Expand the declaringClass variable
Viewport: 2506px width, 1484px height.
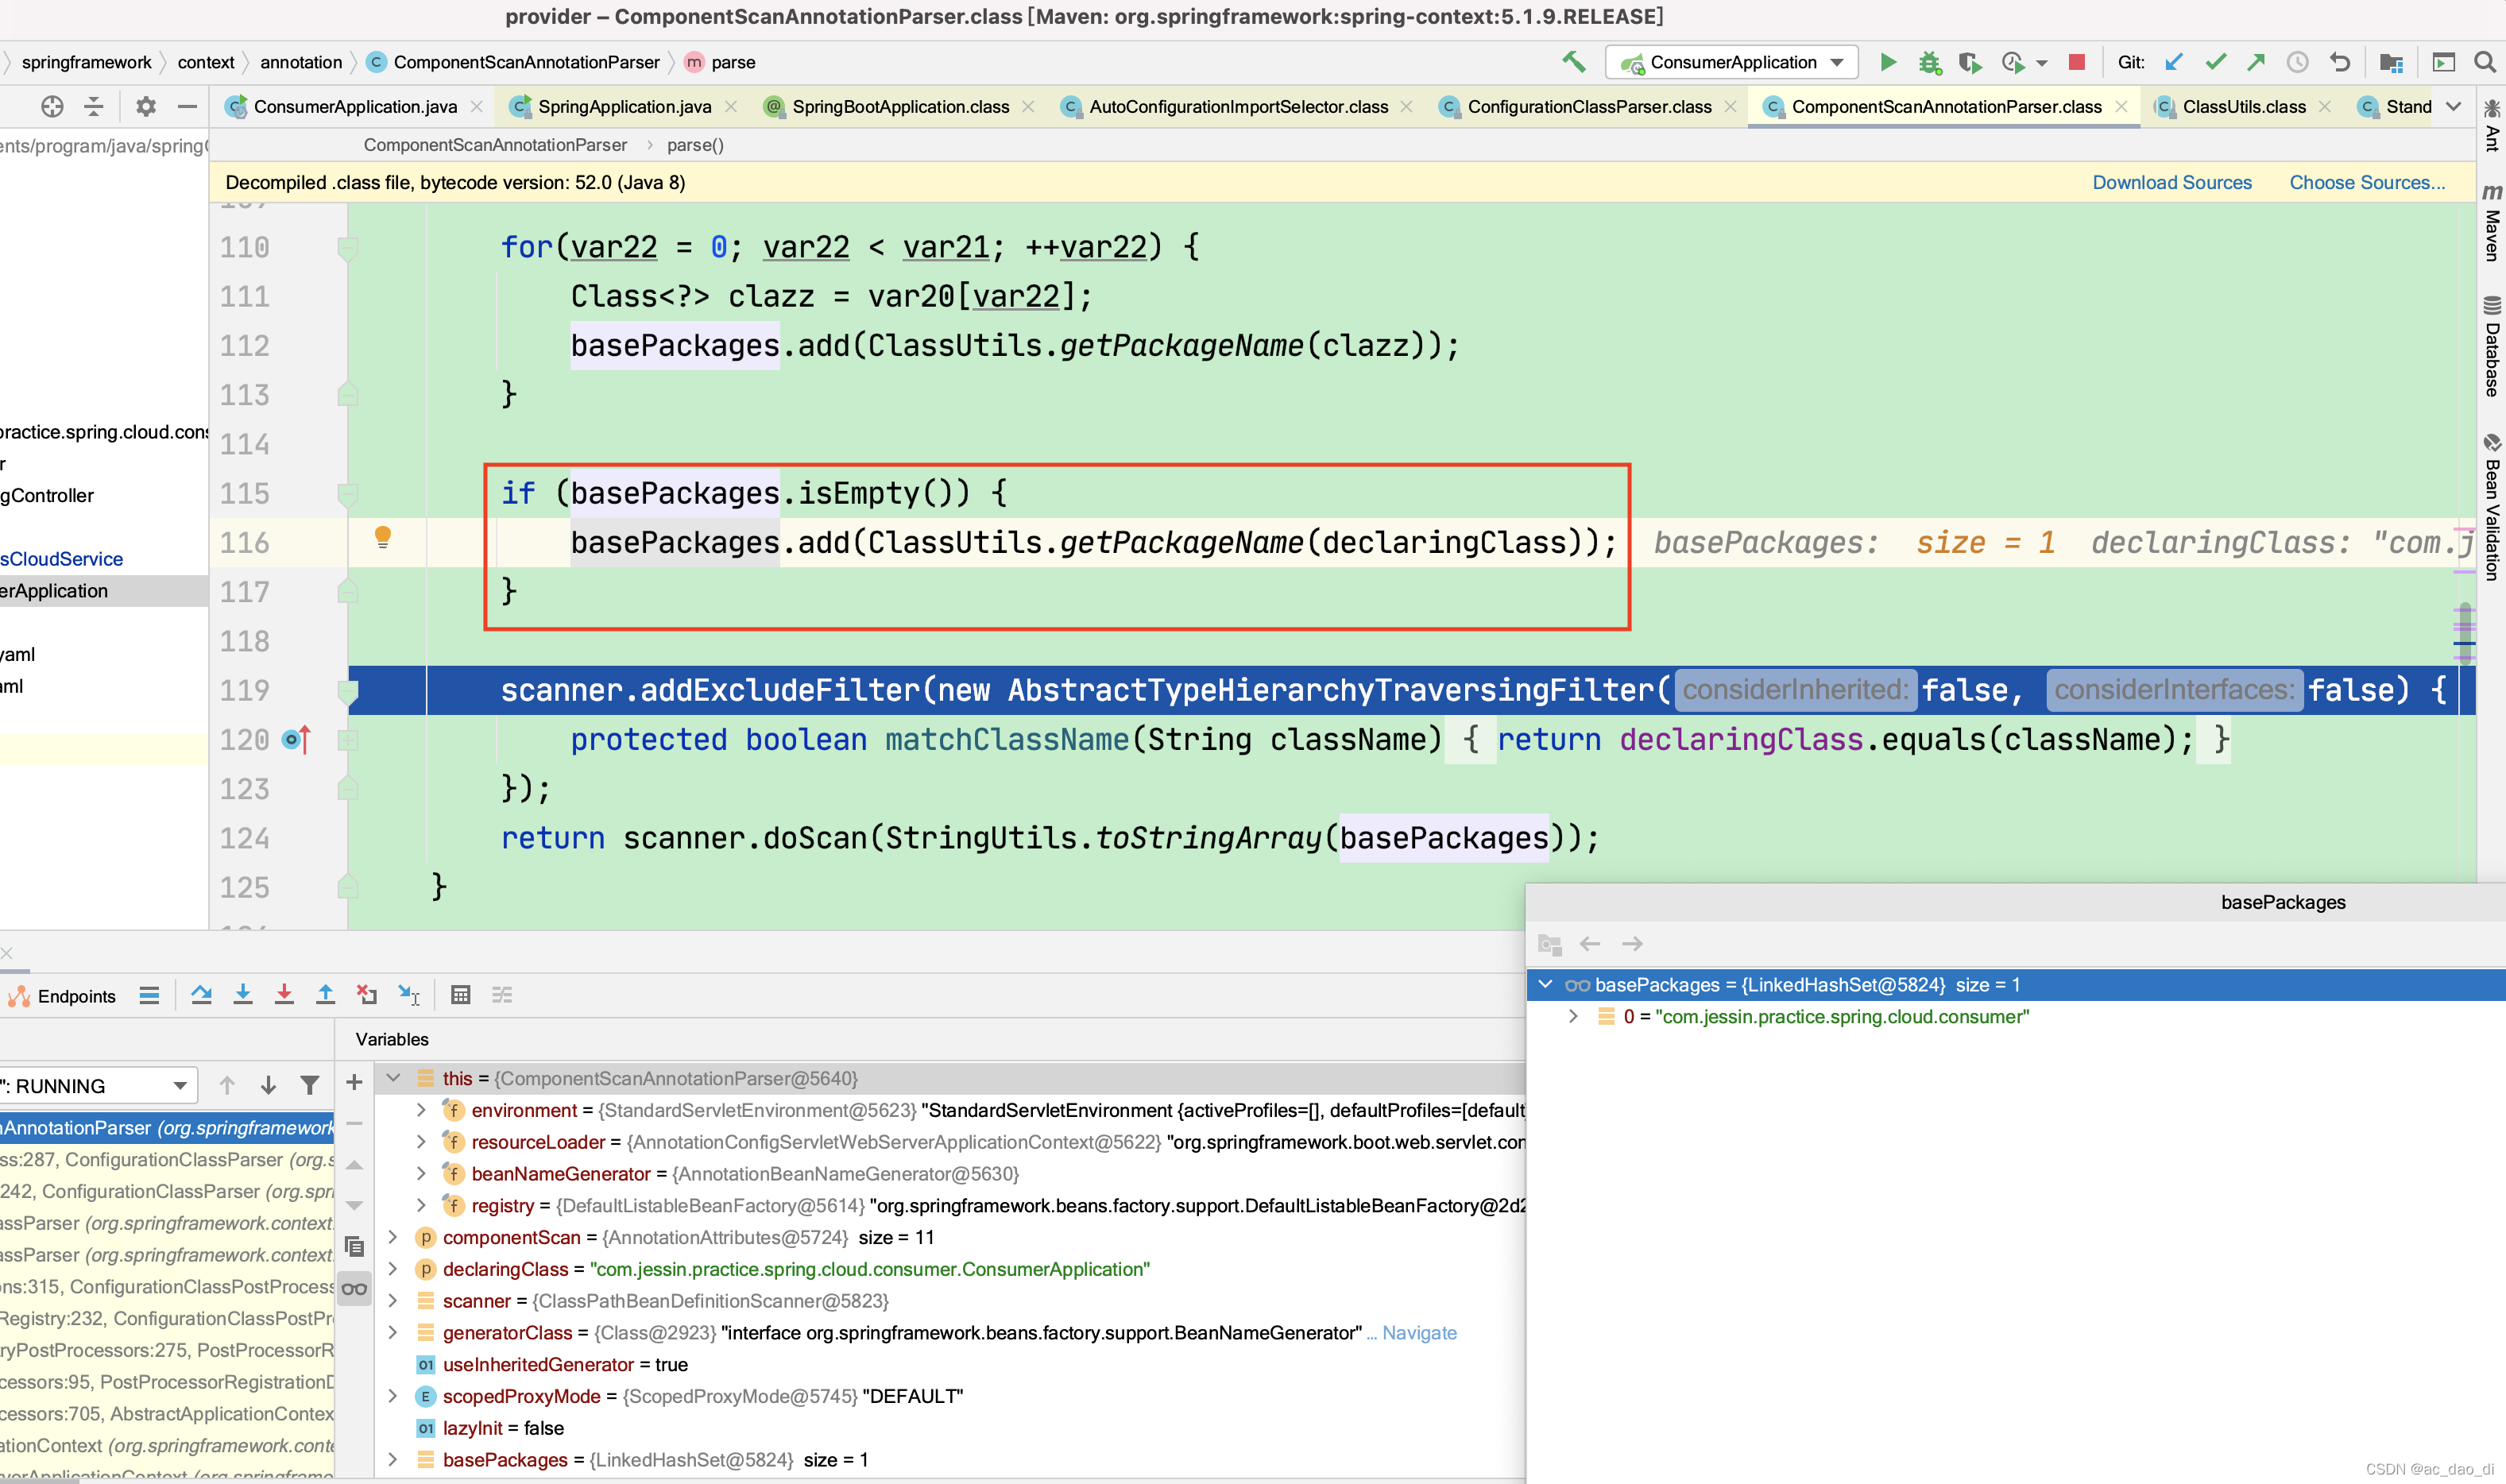click(393, 1269)
